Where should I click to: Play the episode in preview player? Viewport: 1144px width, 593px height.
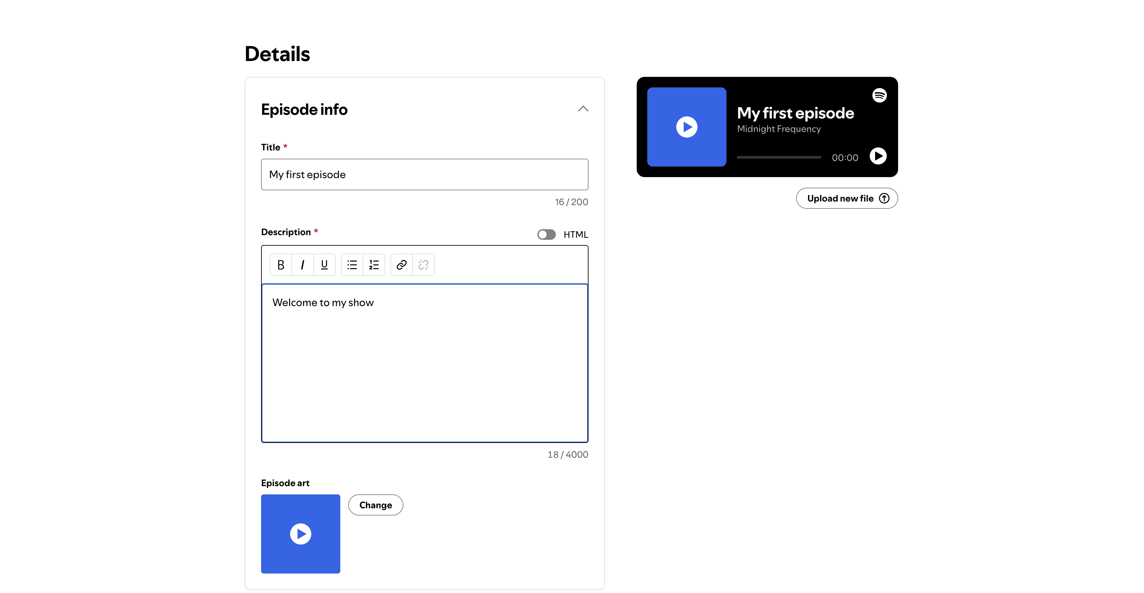pyautogui.click(x=878, y=156)
